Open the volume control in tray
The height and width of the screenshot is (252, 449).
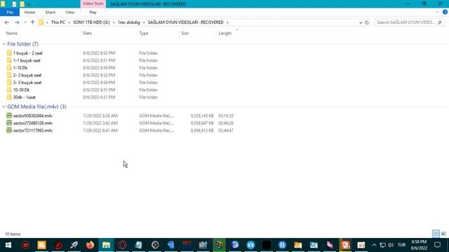click(391, 245)
